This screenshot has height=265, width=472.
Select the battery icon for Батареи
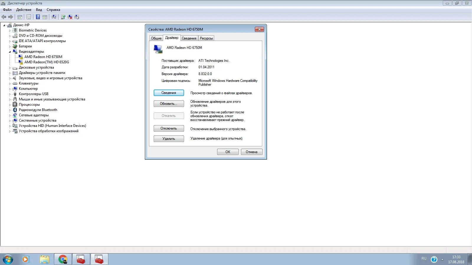(x=15, y=46)
